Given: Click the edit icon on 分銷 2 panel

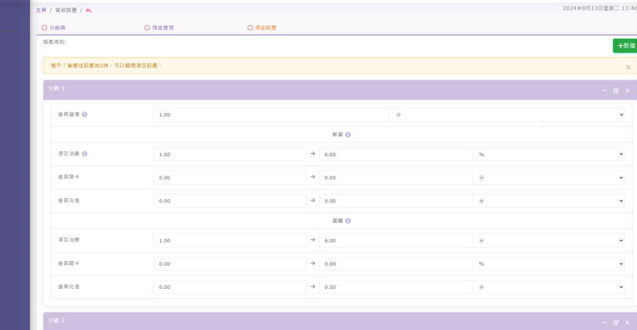Looking at the screenshot, I should point(616,322).
